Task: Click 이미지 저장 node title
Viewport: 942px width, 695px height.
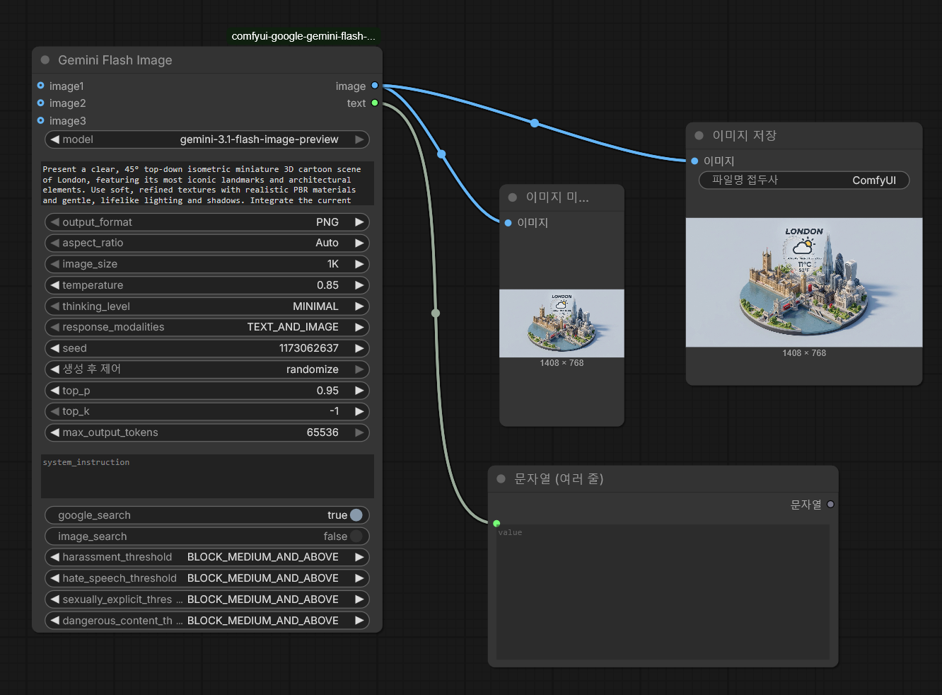Action: (744, 135)
